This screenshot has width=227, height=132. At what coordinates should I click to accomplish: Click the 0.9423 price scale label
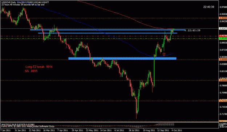[223, 21]
